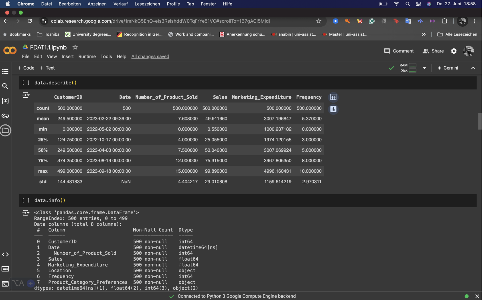Click the Share button

tap(433, 51)
